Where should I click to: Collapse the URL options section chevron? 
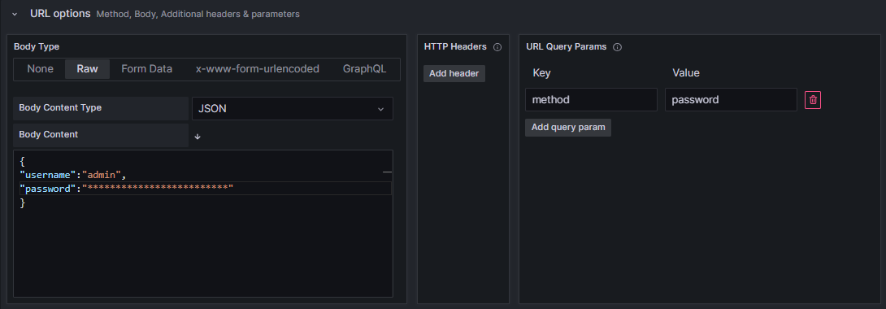(15, 14)
